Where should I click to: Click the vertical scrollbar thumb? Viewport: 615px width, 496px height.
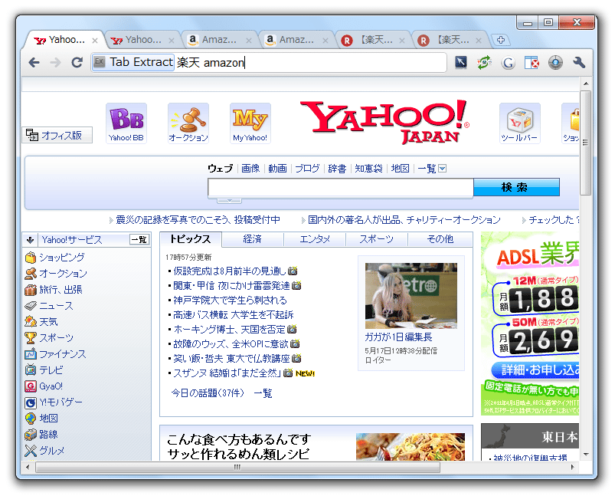pos(586,143)
